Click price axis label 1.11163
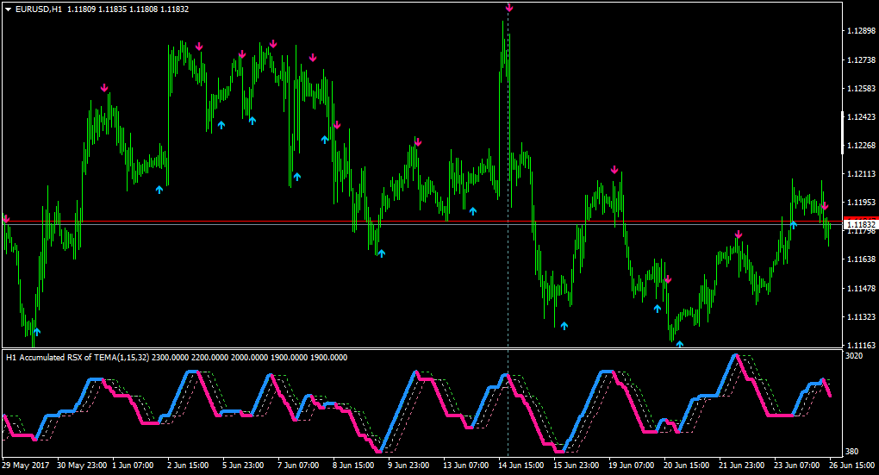 point(861,346)
